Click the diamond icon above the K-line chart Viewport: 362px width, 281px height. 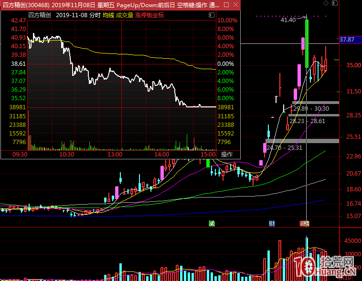(x=326, y=3)
